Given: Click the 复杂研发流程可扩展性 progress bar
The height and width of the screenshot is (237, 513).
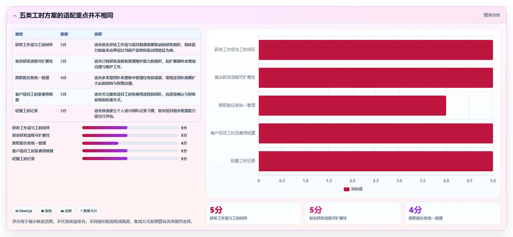Looking at the screenshot, I should coord(130,135).
